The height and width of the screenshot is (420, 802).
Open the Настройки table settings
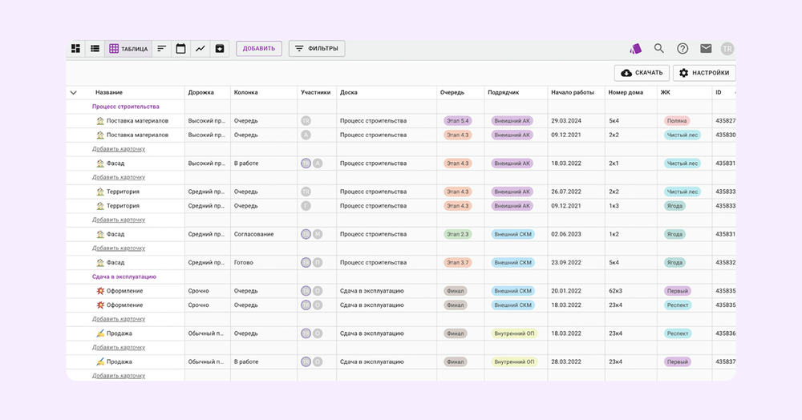coord(703,73)
